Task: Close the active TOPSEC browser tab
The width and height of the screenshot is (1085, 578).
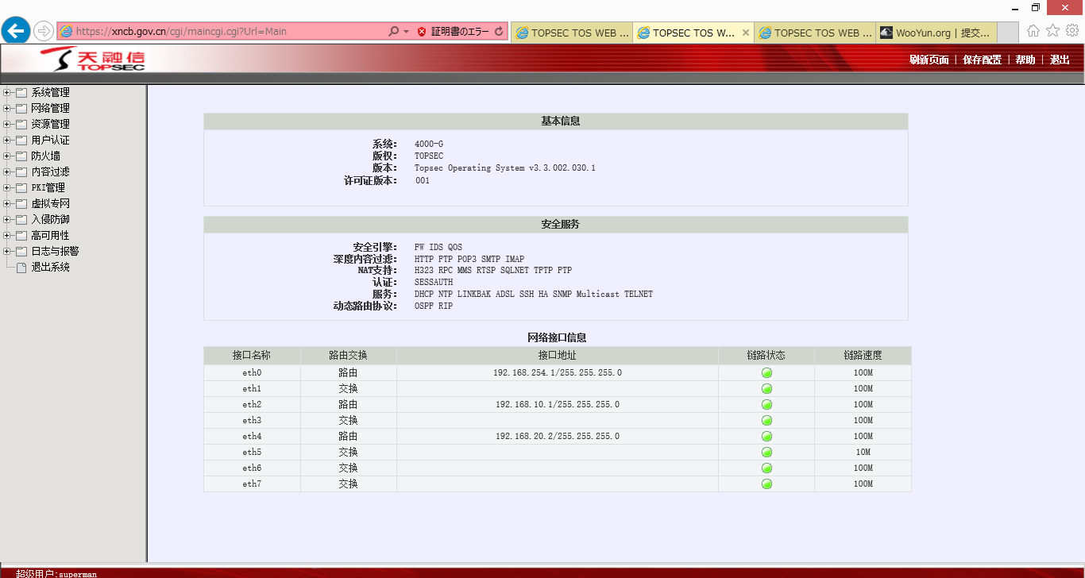Action: pyautogui.click(x=745, y=33)
